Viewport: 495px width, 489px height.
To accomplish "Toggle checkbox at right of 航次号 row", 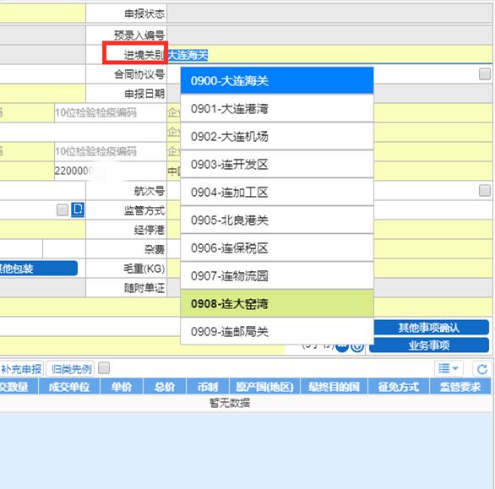I will pyautogui.click(x=485, y=191).
